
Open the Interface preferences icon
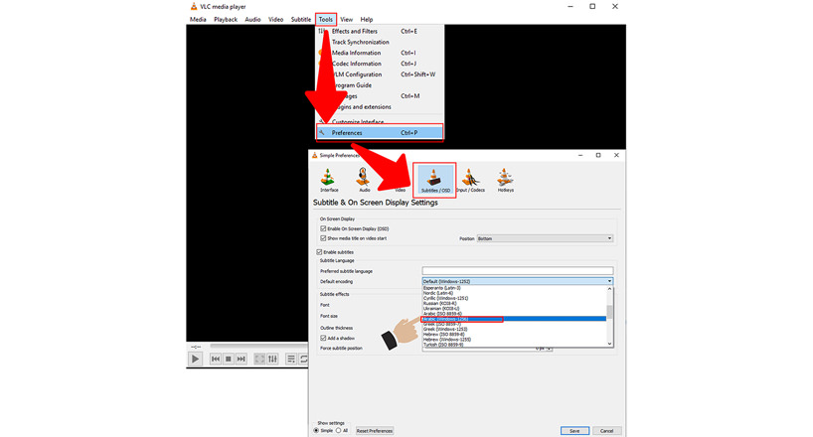pos(329,180)
